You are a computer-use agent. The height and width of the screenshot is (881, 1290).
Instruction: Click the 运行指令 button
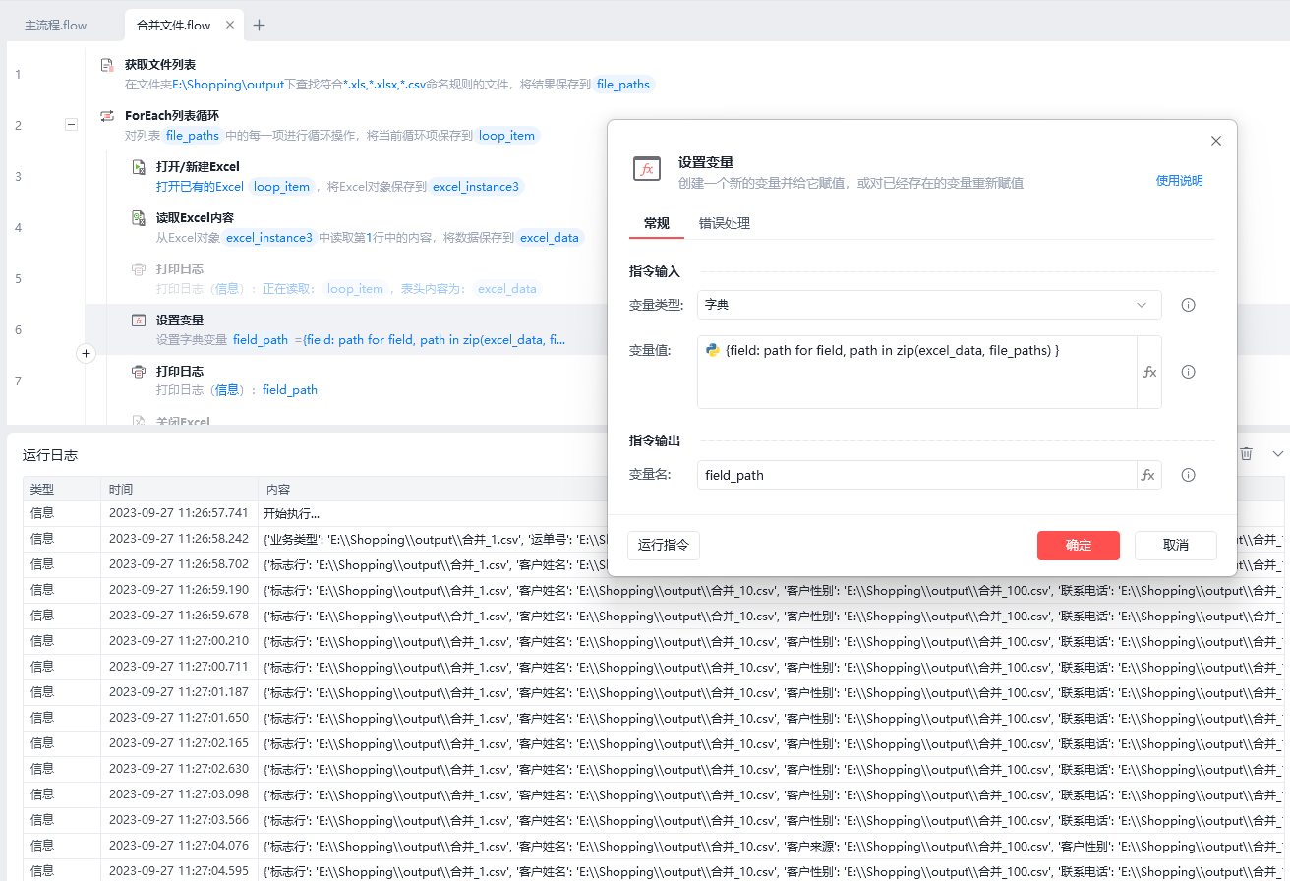[663, 546]
